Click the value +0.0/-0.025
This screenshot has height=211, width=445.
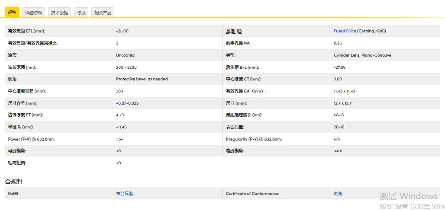(x=127, y=103)
